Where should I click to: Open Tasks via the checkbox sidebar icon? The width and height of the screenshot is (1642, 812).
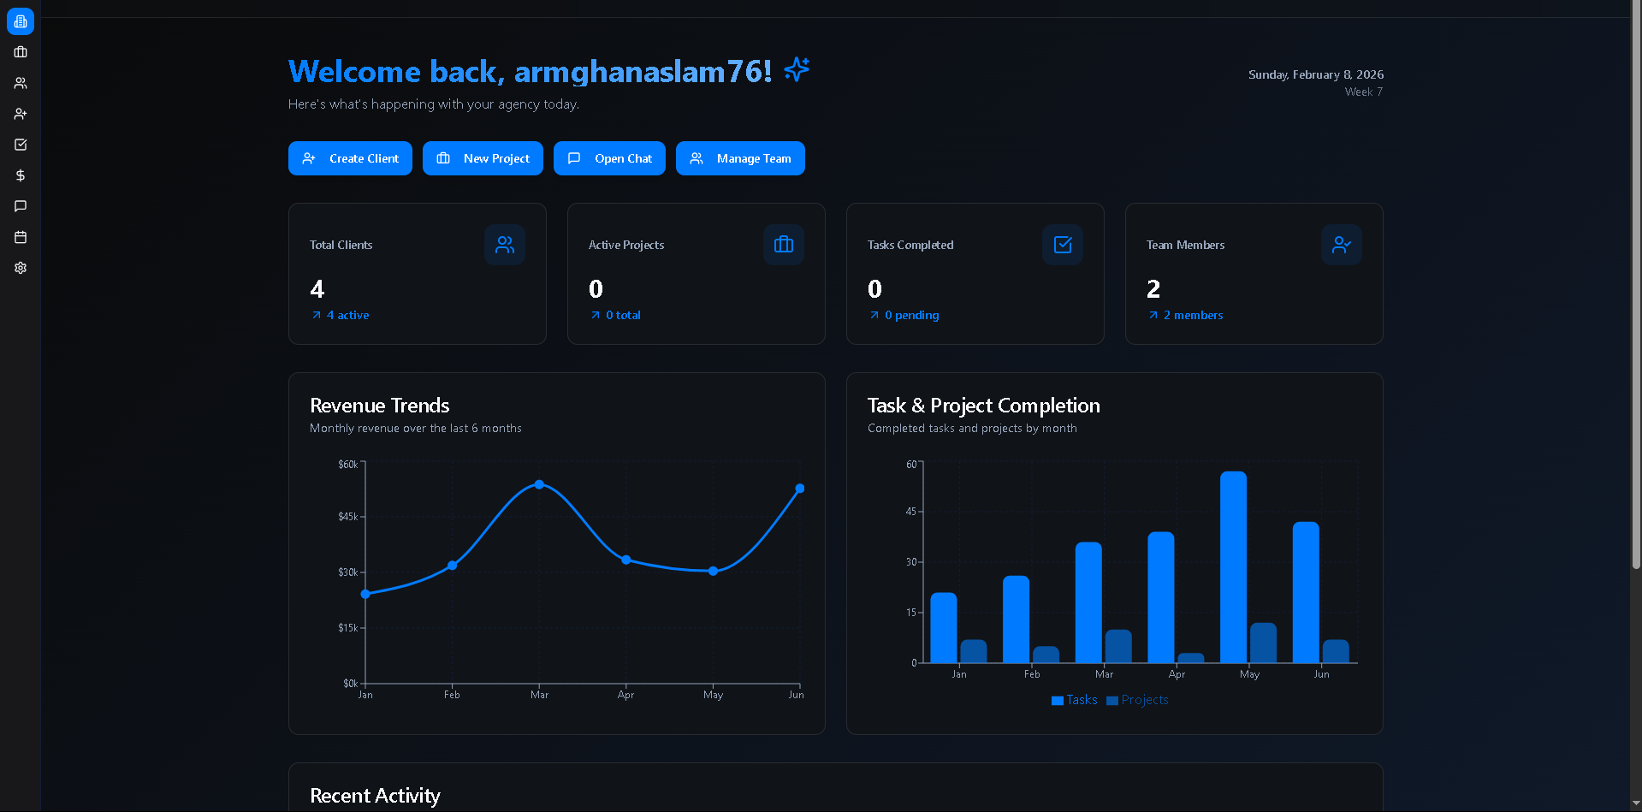click(20, 145)
